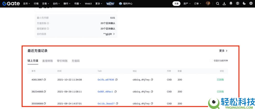Click the 最小充币额 value 0.01
255x109 pixels.
[112, 18]
